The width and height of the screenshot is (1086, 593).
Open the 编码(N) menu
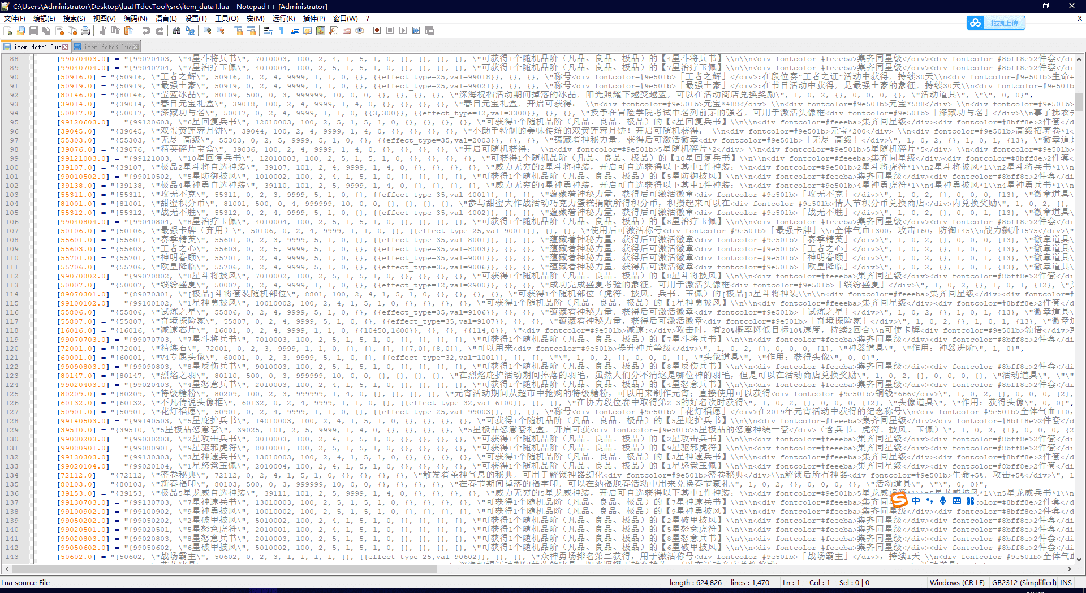(135, 19)
